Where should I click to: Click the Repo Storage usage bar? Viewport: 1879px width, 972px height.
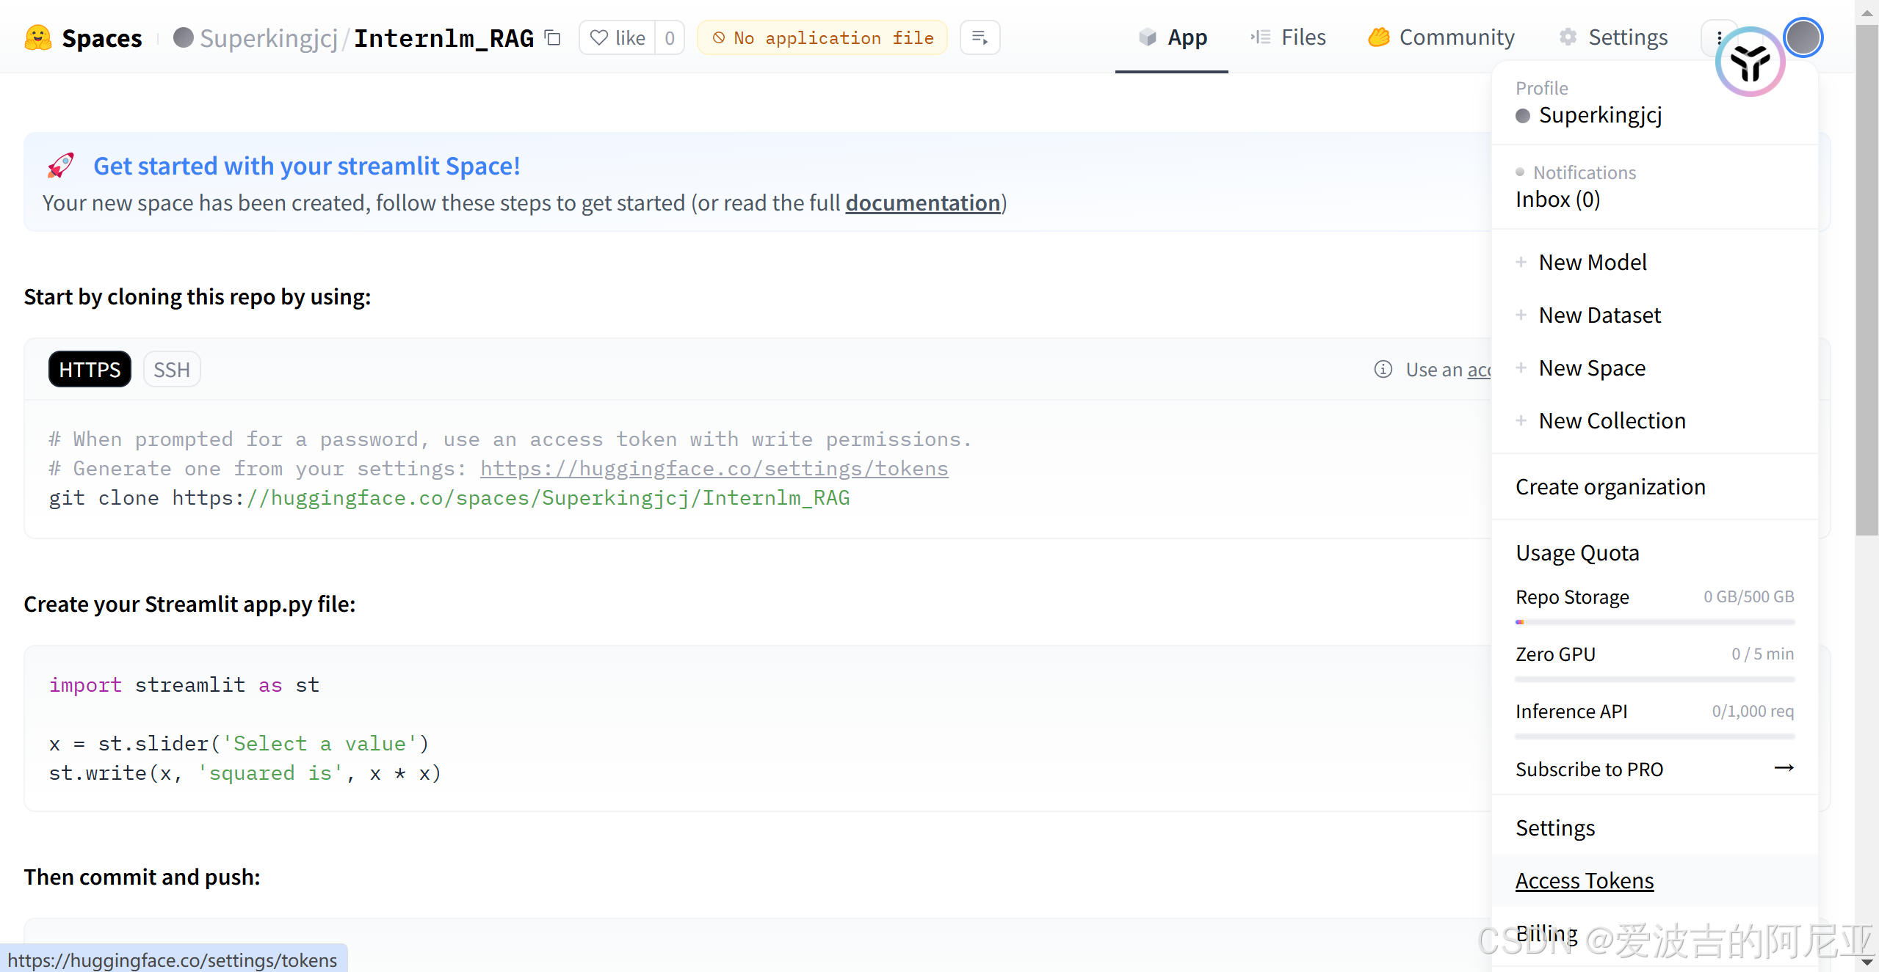coord(1654,622)
